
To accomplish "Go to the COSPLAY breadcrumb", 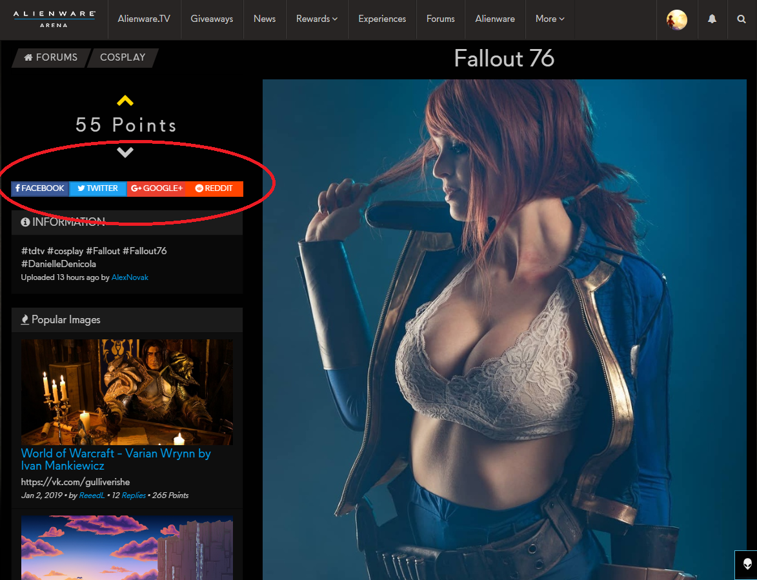I will [x=123, y=57].
